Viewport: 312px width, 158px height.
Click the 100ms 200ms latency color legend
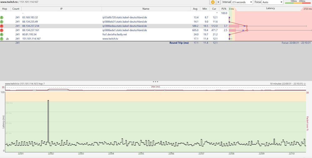298,2
